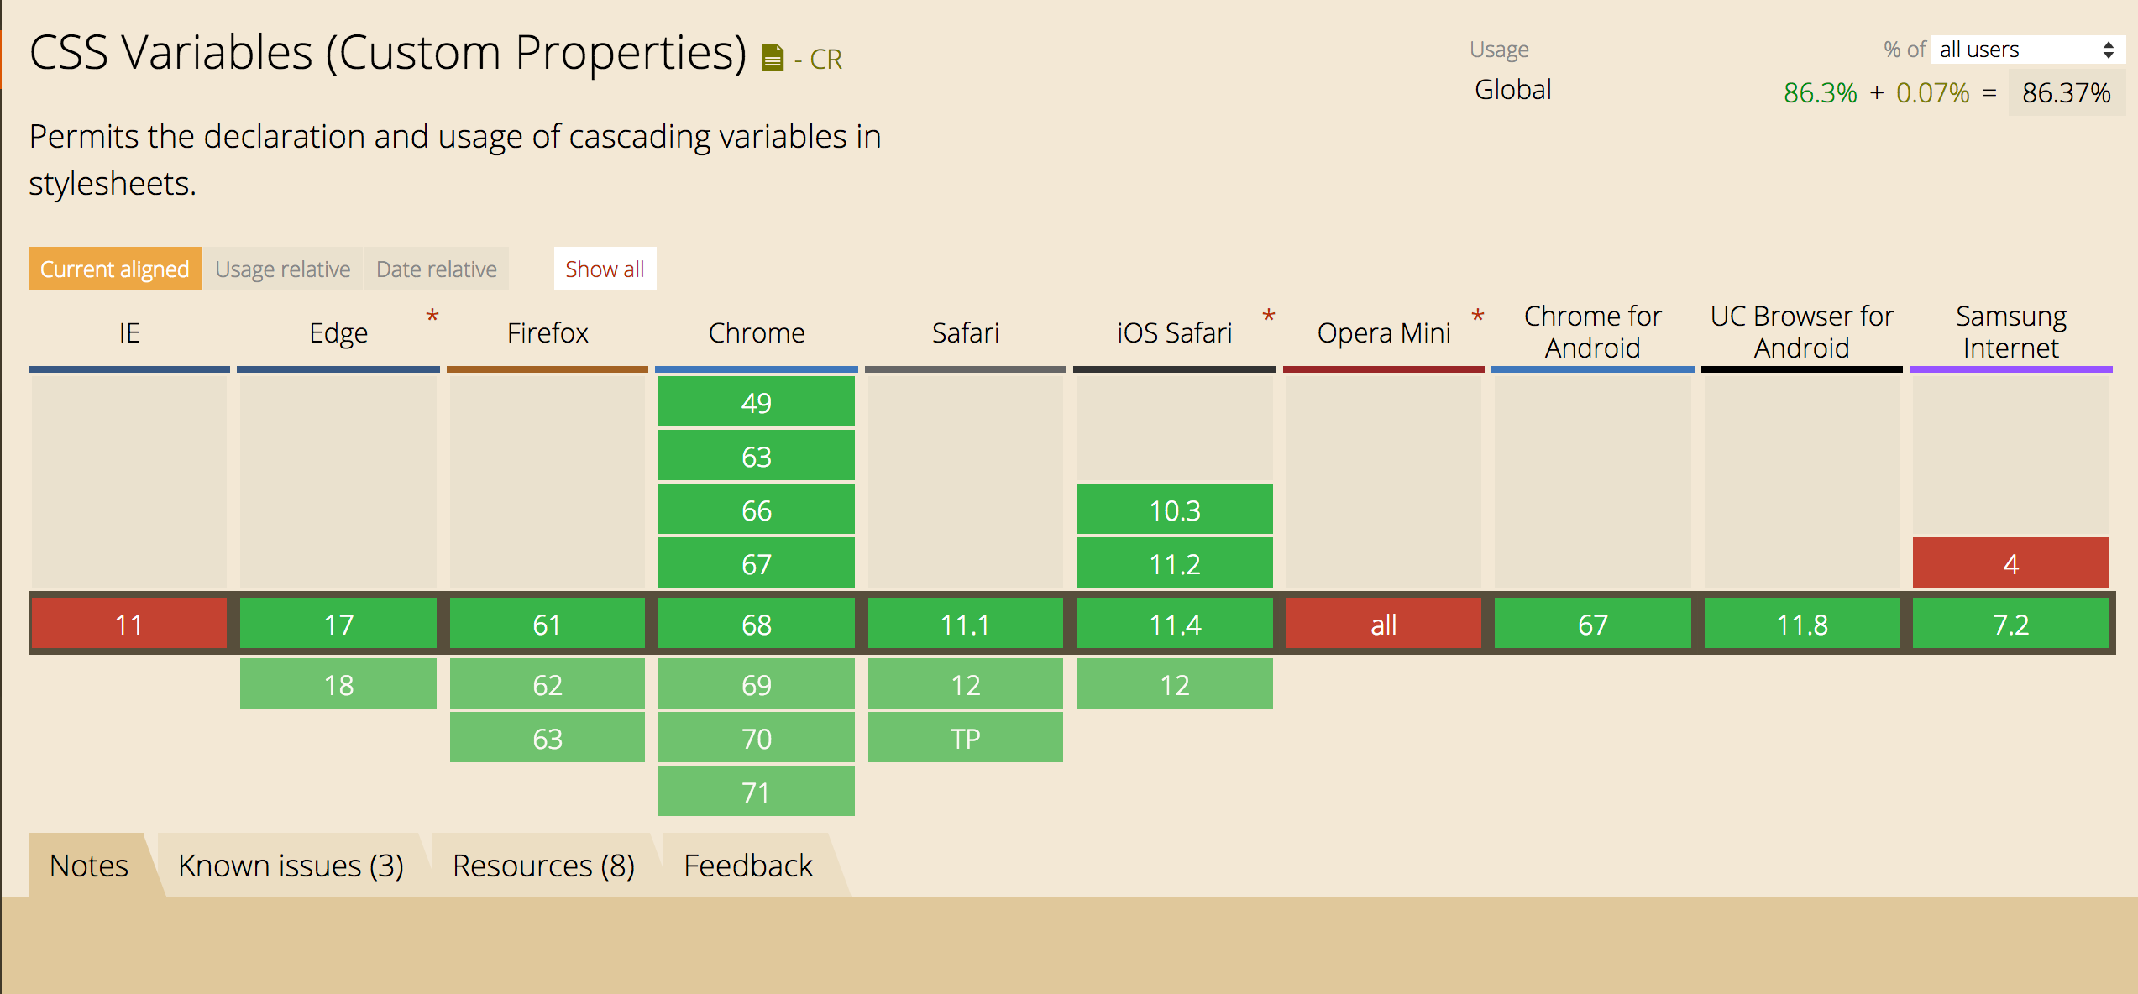Click the spec document icon next to title

pyautogui.click(x=772, y=57)
